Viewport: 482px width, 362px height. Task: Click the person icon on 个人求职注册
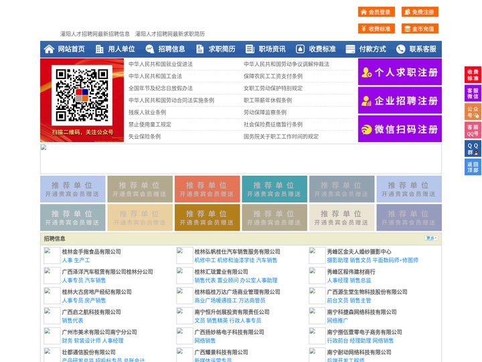(366, 72)
